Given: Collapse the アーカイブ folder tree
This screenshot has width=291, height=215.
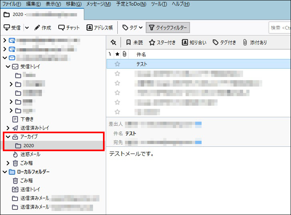Looking at the screenshot, I should click(8, 137).
